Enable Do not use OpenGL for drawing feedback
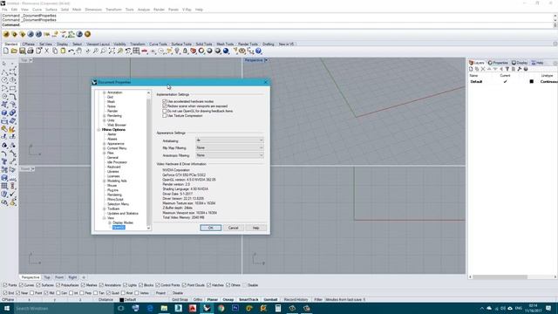Screen dimensions: 558x314 [x=165, y=111]
